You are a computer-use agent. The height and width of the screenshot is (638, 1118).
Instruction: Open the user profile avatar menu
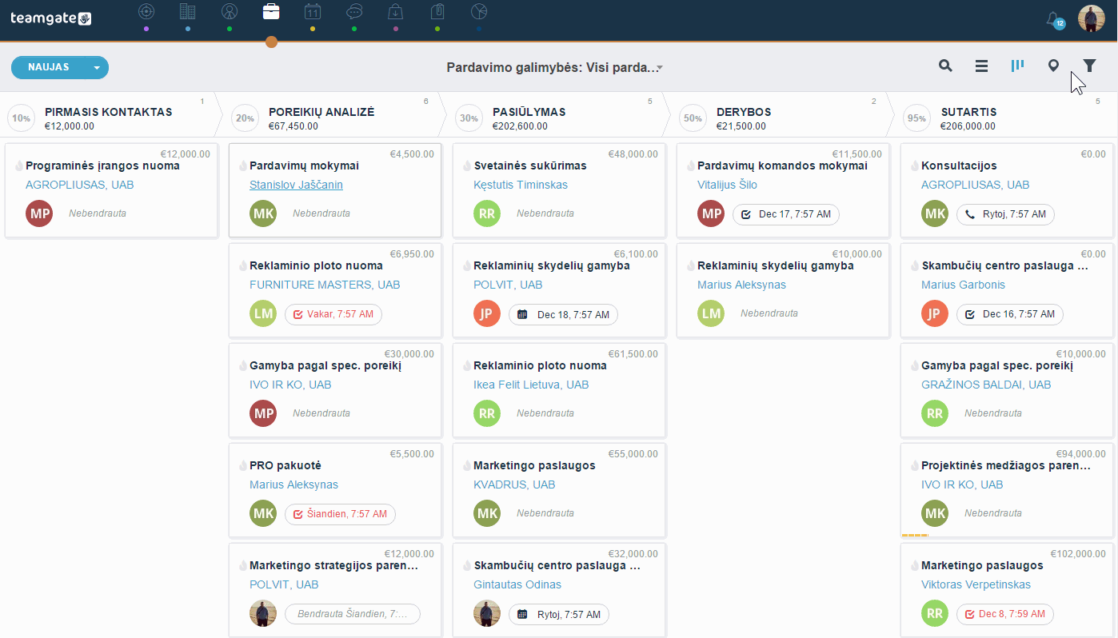1091,18
